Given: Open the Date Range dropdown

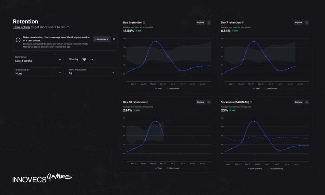Looking at the screenshot, I should pyautogui.click(x=38, y=59).
